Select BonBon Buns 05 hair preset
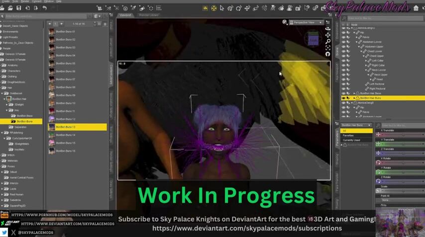The width and height of the screenshot is (425, 237). click(x=66, y=63)
